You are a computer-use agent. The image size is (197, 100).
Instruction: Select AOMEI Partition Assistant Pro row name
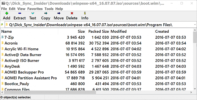(x=31, y=78)
